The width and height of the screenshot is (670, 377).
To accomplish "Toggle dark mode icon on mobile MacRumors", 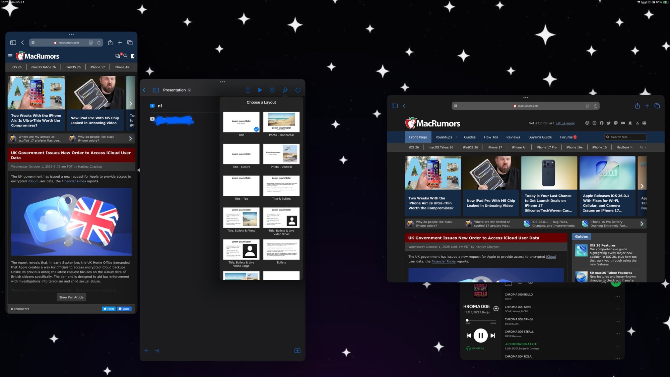I will click(x=132, y=56).
